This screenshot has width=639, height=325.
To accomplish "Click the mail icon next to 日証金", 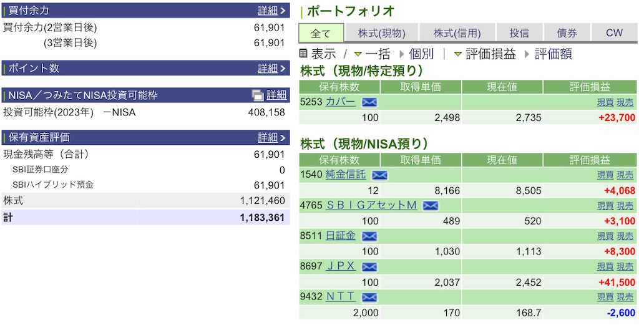I will [369, 236].
